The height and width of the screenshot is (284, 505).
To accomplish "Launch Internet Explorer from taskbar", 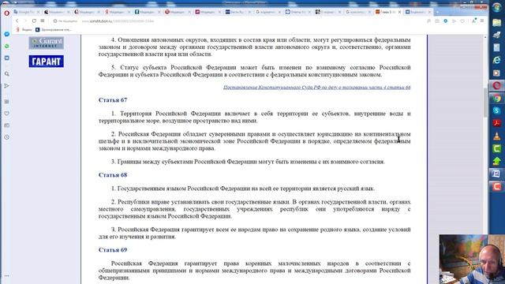I will tap(496, 60).
